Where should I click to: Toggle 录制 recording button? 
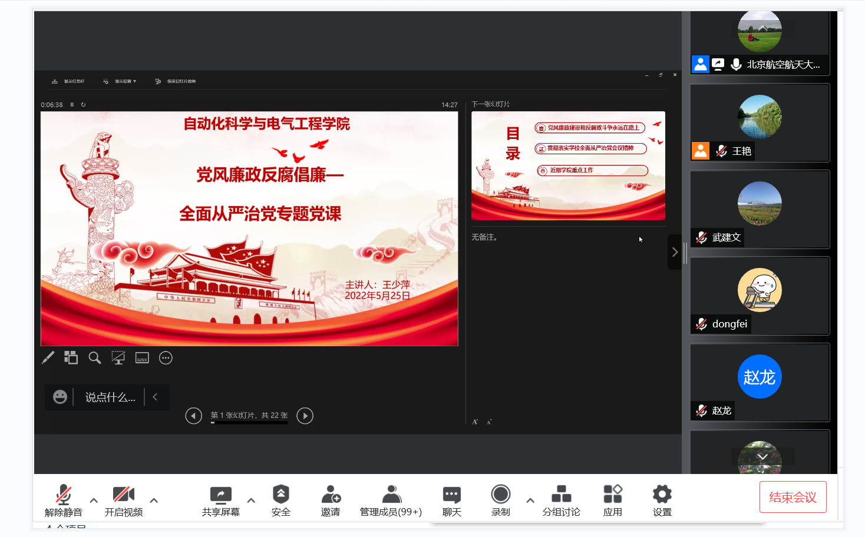tap(500, 500)
